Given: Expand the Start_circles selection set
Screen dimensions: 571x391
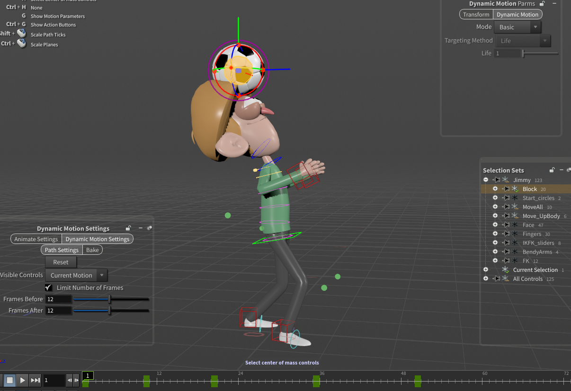Looking at the screenshot, I should tap(495, 198).
